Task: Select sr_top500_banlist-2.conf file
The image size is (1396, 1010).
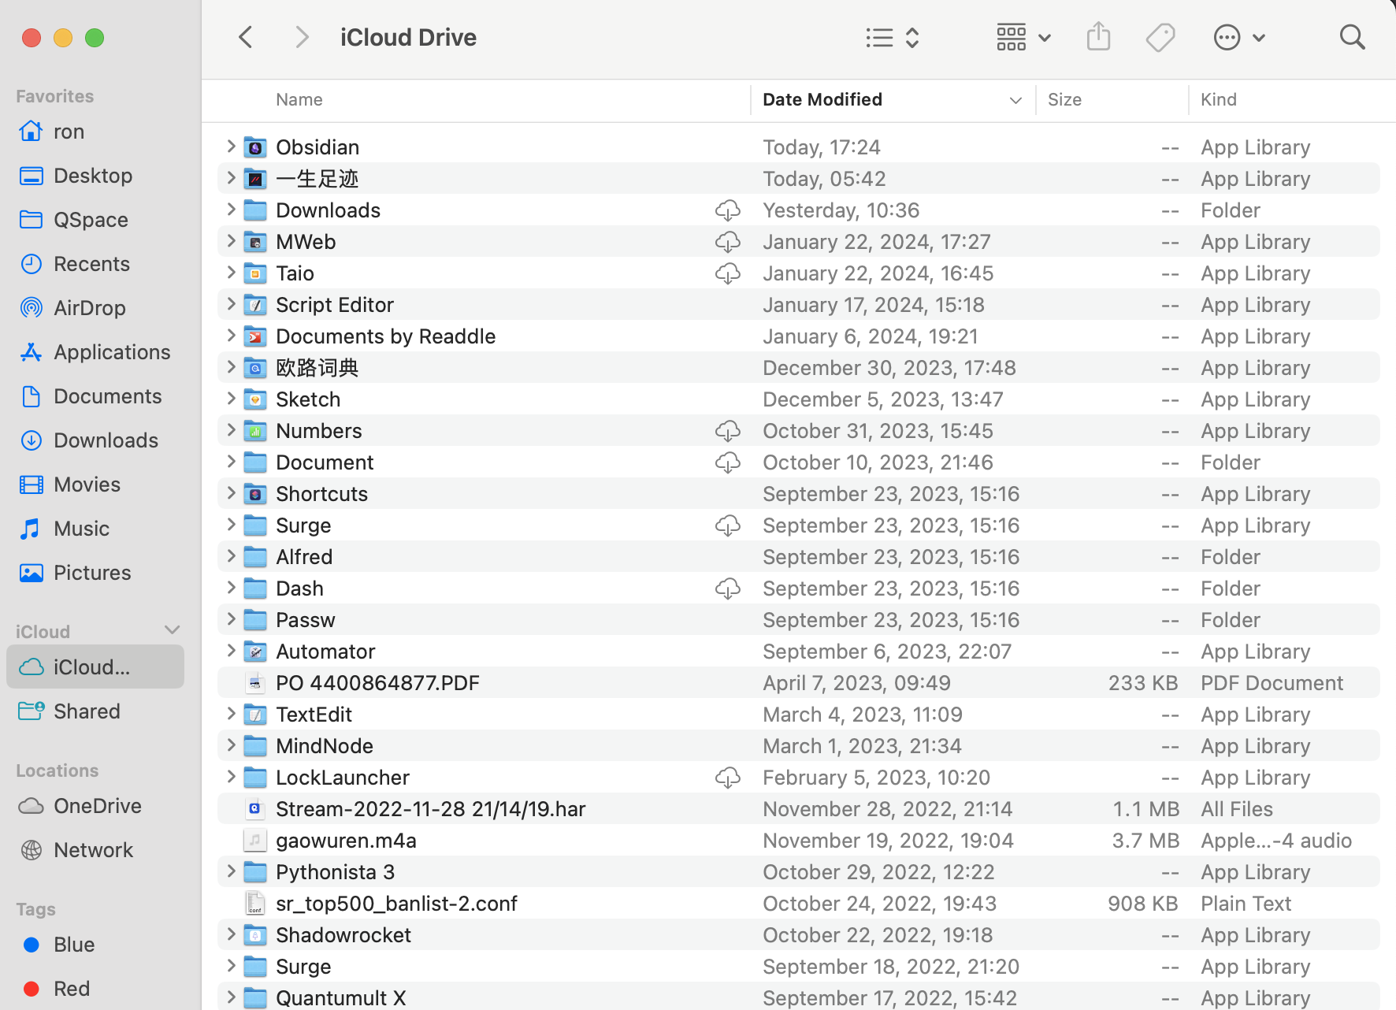Action: [799, 904]
